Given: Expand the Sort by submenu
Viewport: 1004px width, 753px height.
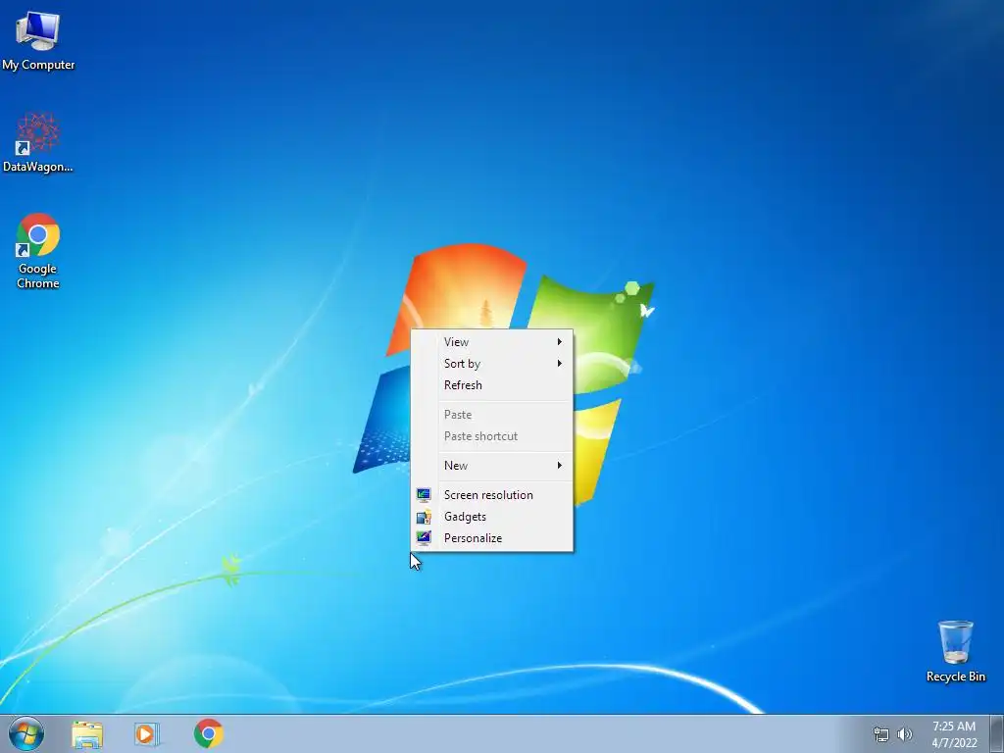Looking at the screenshot, I should (492, 364).
